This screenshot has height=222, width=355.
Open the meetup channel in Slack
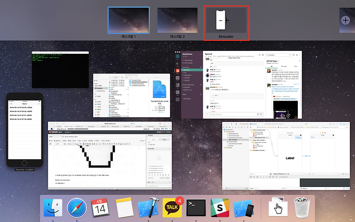coord(187,78)
